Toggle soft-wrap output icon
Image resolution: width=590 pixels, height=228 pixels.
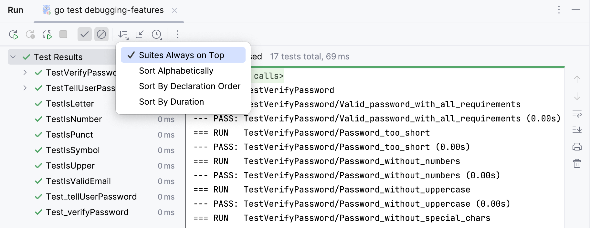point(577,113)
